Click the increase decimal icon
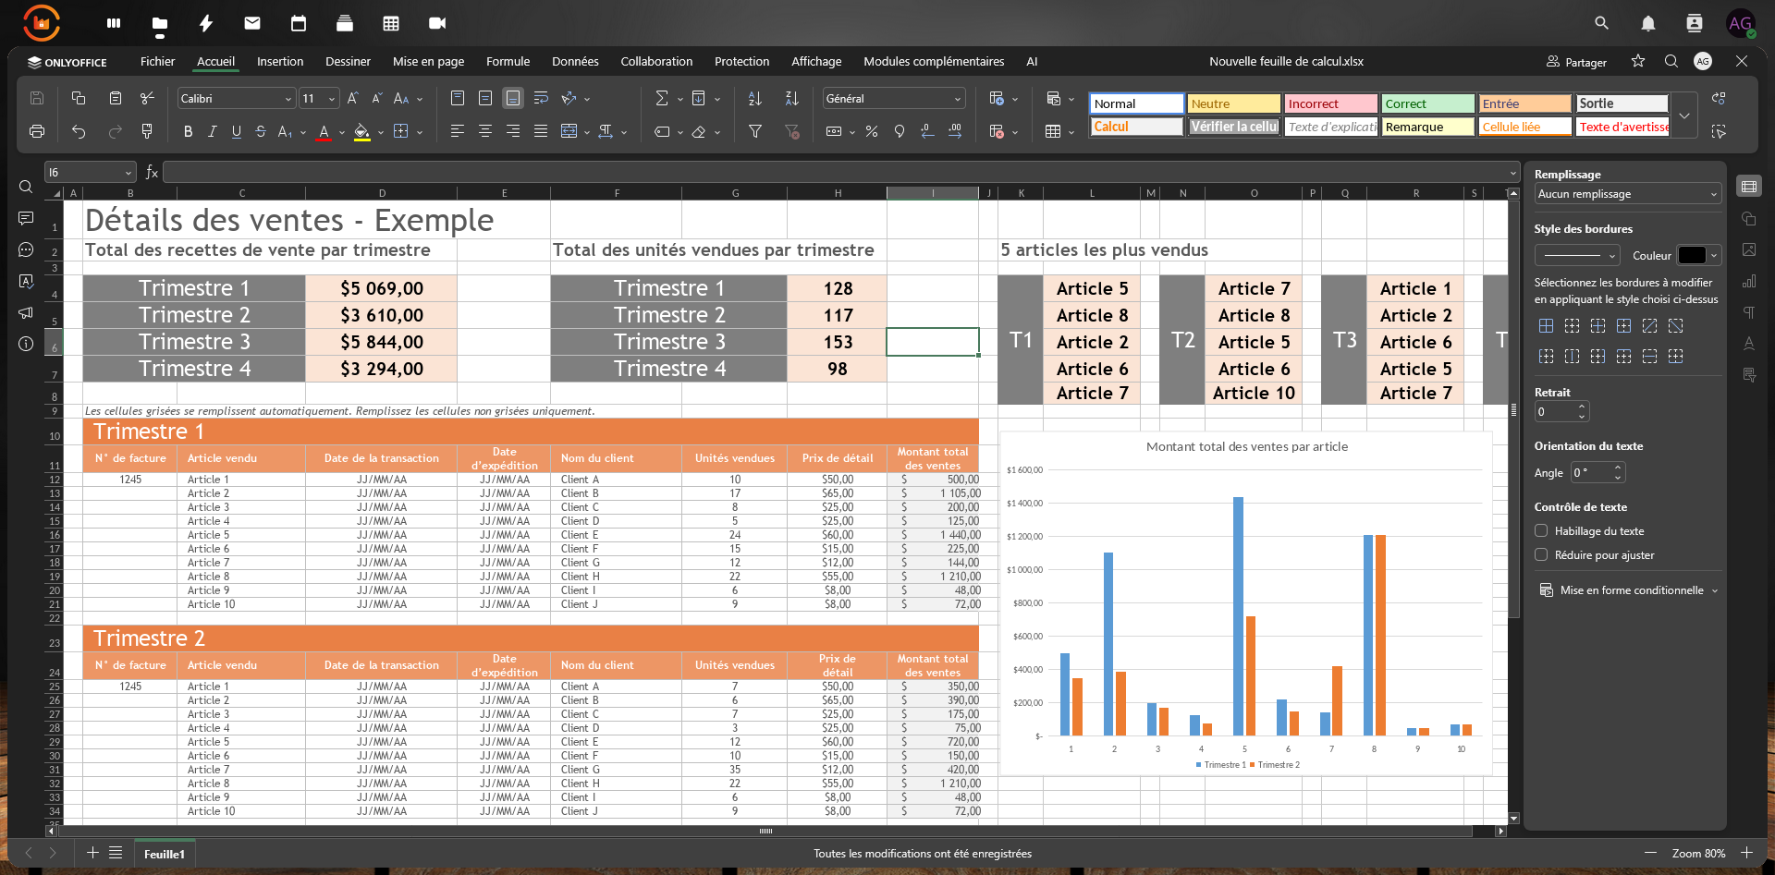1775x875 pixels. click(955, 132)
